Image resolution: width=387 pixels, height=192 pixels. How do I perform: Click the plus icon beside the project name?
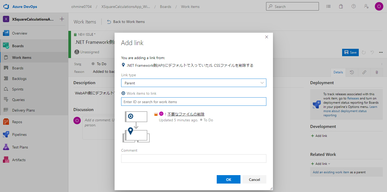click(x=62, y=19)
